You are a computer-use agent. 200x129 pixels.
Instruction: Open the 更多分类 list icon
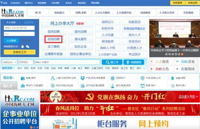coord(172,86)
